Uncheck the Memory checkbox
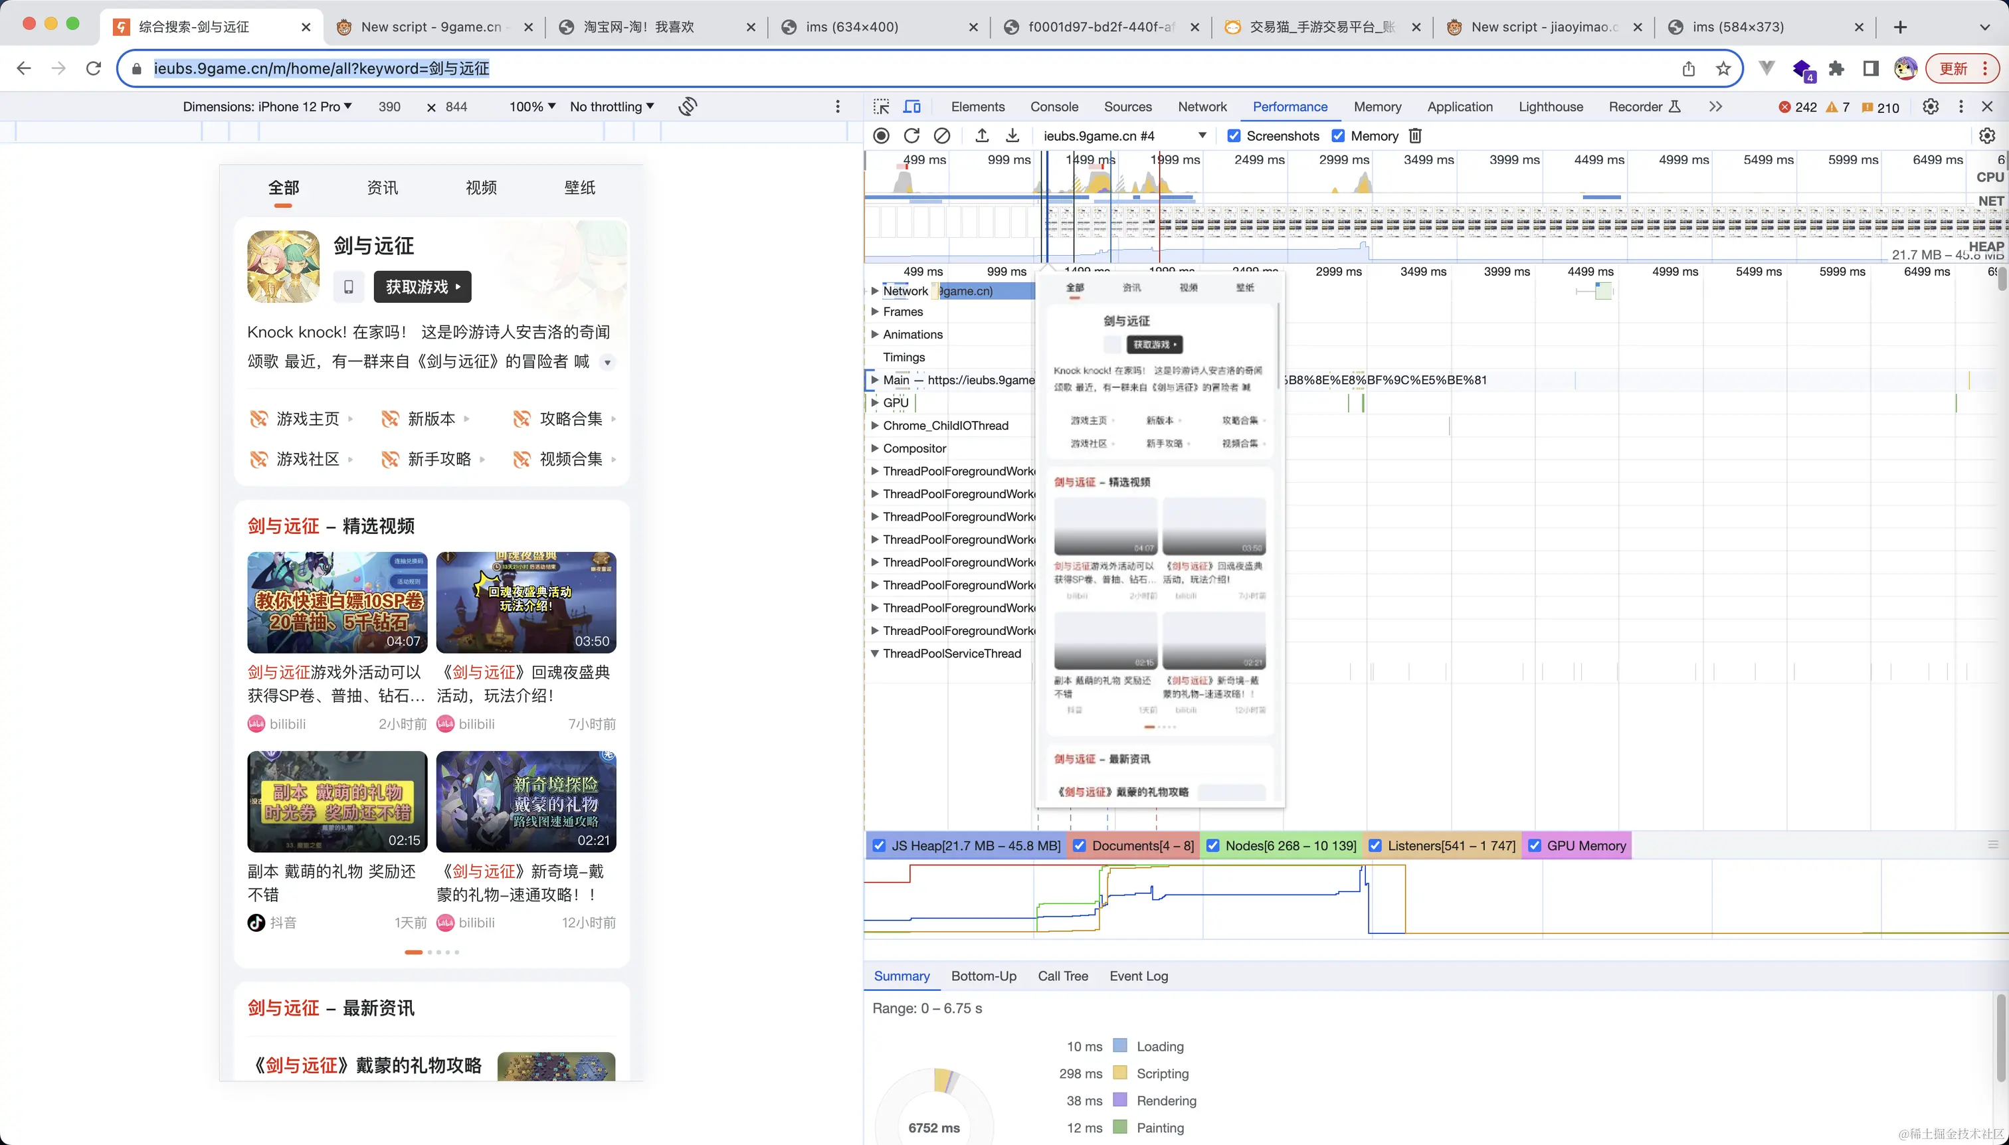The image size is (2009, 1145). [1338, 136]
